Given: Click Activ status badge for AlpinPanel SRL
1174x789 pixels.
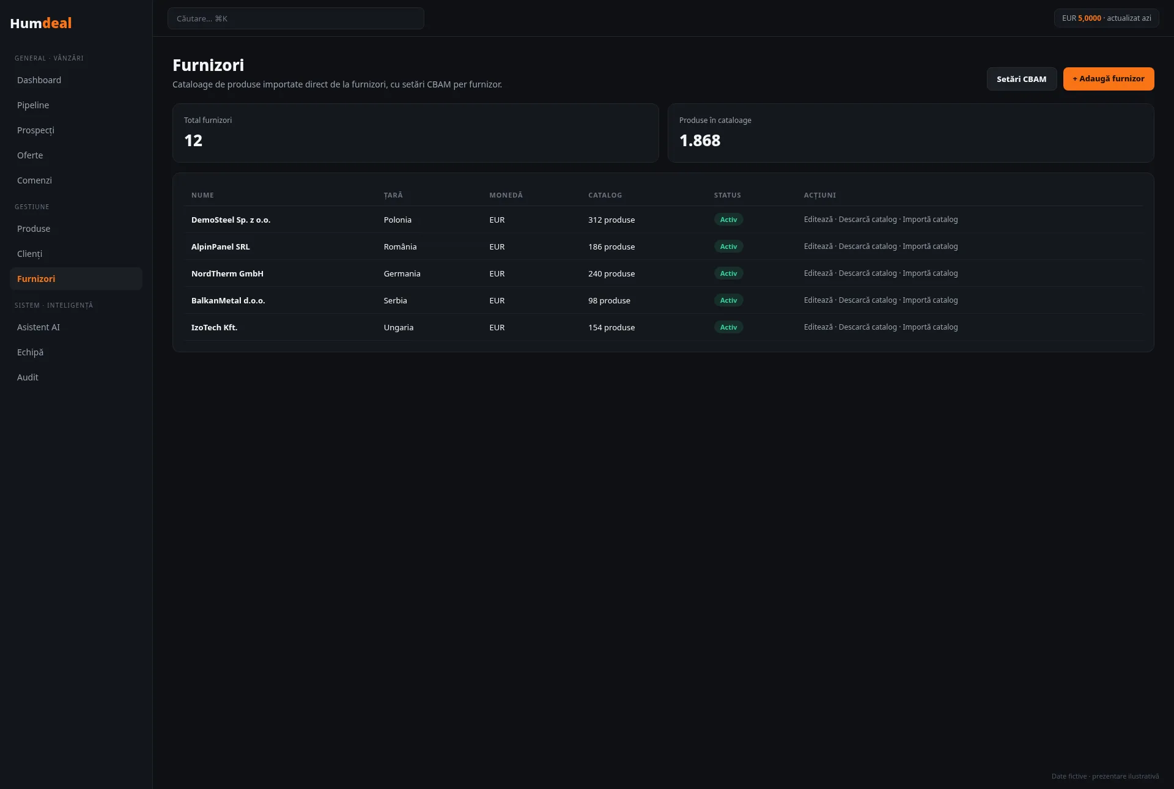Looking at the screenshot, I should (728, 246).
